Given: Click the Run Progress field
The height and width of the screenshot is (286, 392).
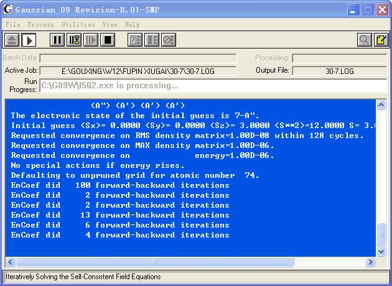Looking at the screenshot, I should coord(213,86).
